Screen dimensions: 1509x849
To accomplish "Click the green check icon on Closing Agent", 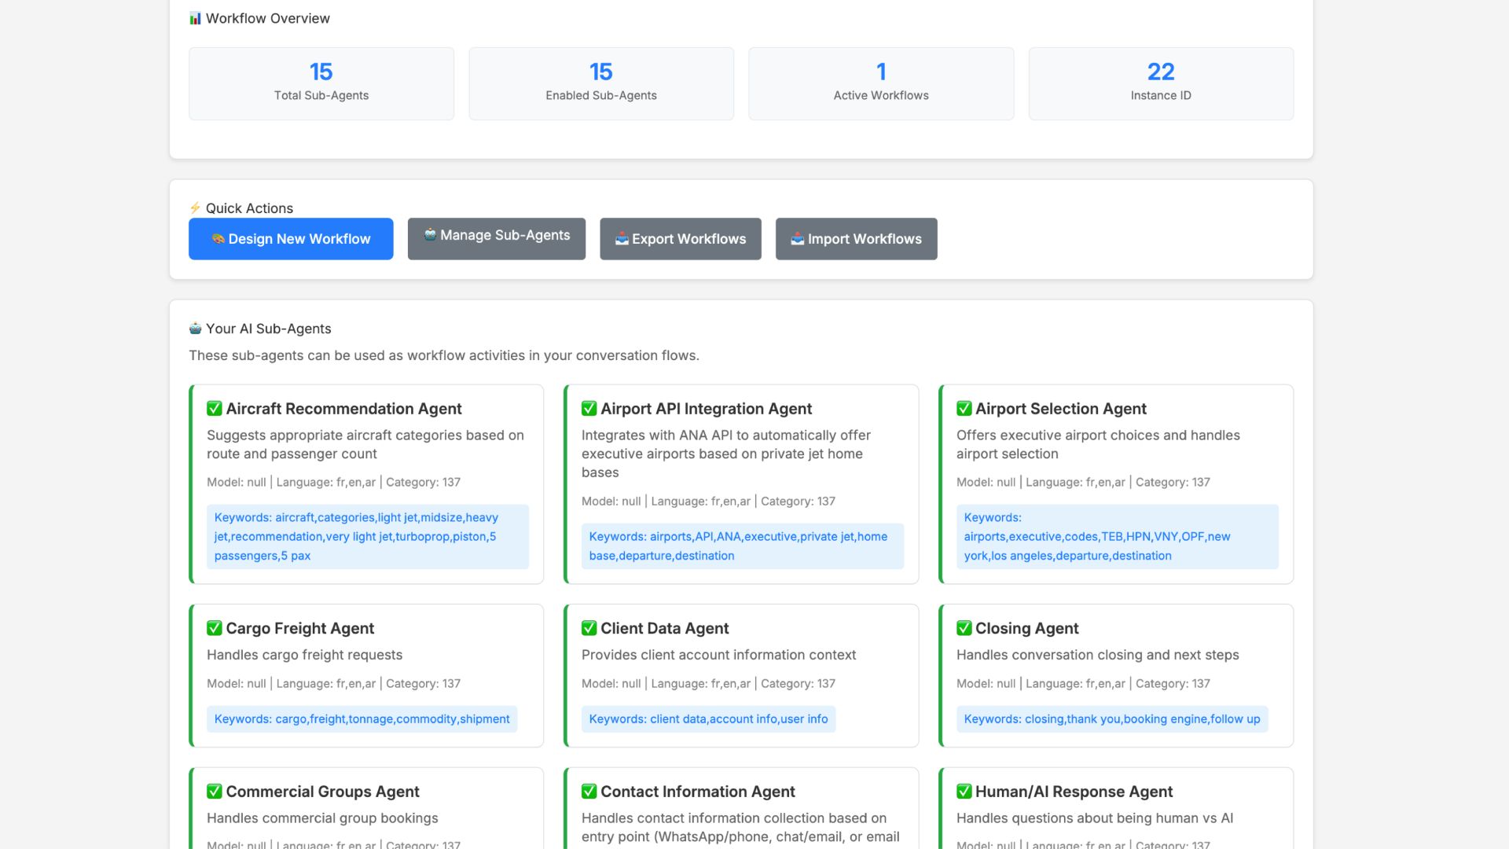I will 964,628.
